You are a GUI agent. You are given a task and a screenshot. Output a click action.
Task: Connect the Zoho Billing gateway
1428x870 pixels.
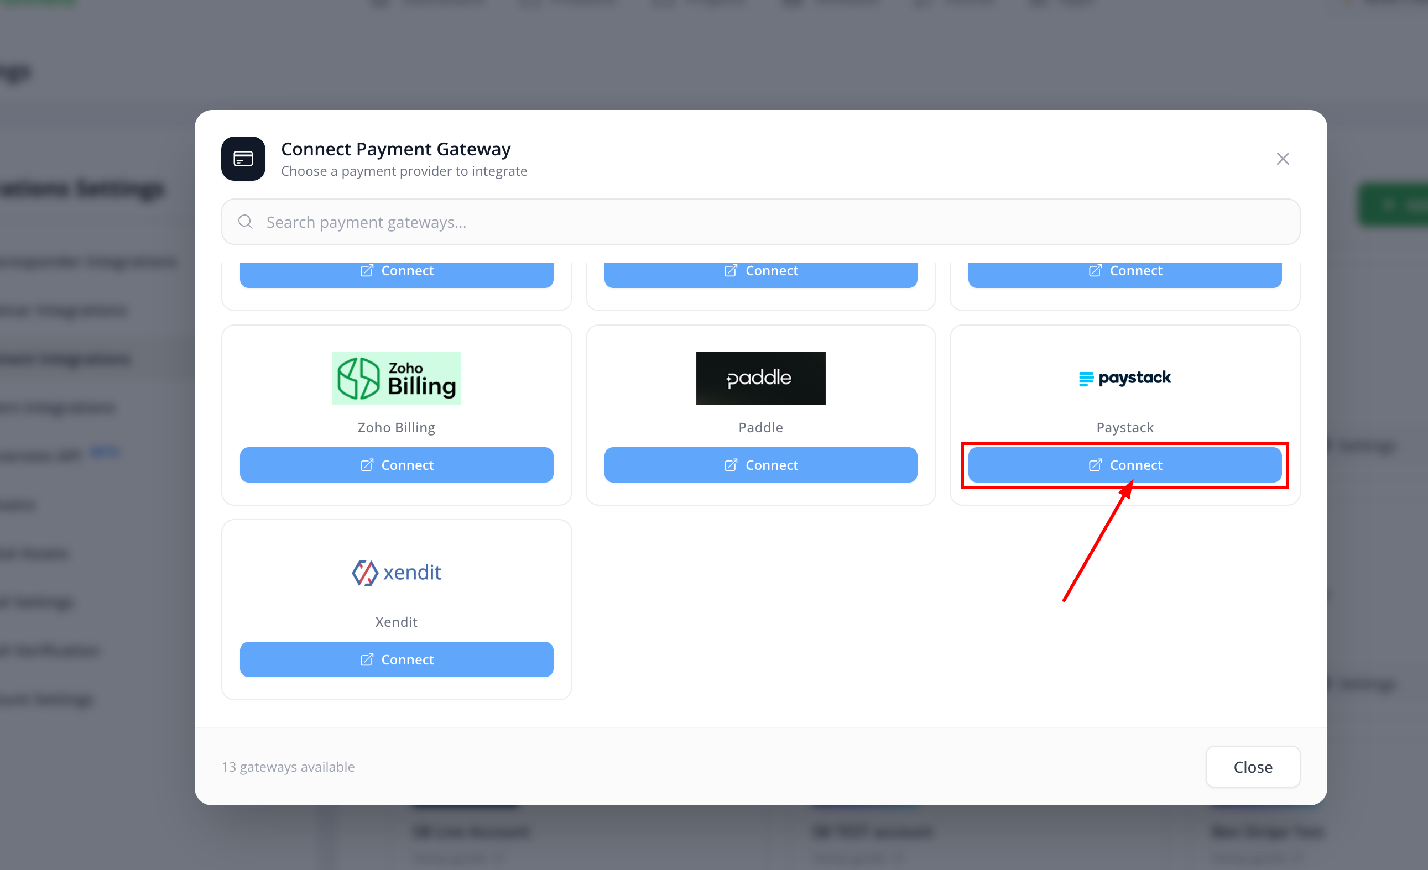point(397,464)
